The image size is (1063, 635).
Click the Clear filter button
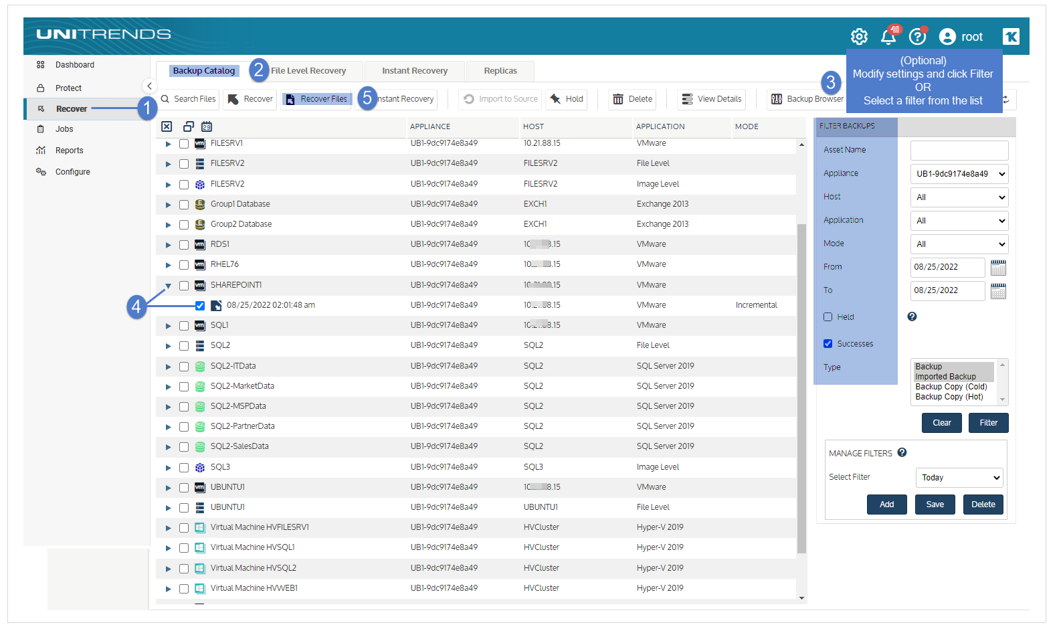click(x=942, y=423)
